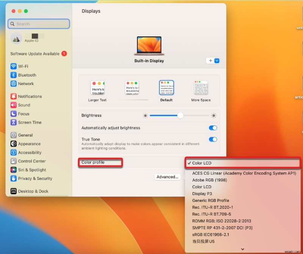303x254 pixels.
Task: Click the Advanced... button
Action: click(167, 177)
